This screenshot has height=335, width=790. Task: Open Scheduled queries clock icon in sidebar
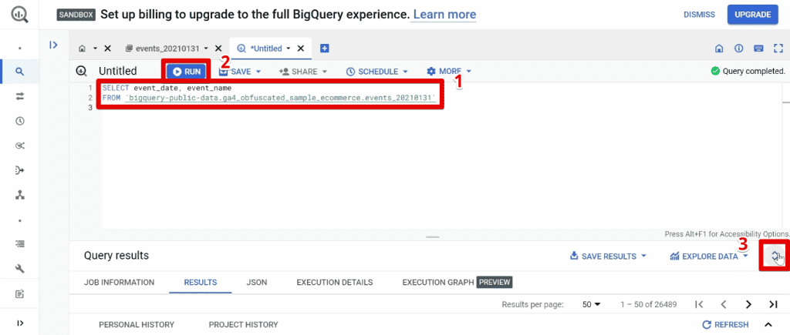click(x=19, y=121)
